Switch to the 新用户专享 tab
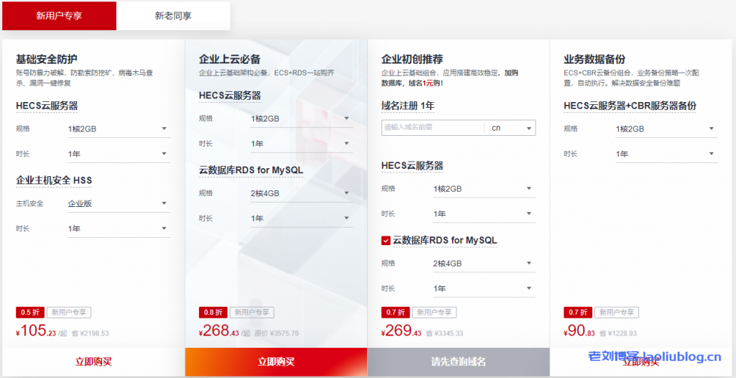736x378 pixels. (x=59, y=16)
